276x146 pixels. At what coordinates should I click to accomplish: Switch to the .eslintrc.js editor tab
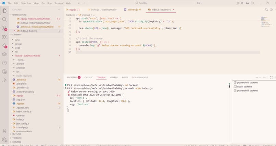[133, 10]
